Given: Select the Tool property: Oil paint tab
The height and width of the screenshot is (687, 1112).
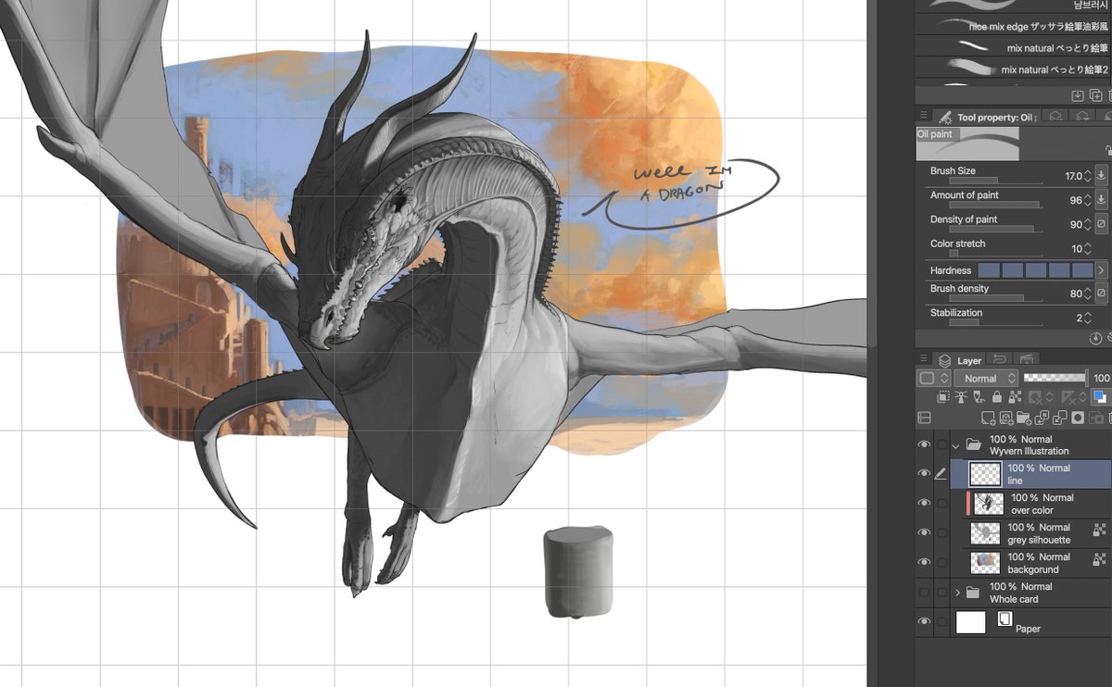Looking at the screenshot, I should point(986,118).
